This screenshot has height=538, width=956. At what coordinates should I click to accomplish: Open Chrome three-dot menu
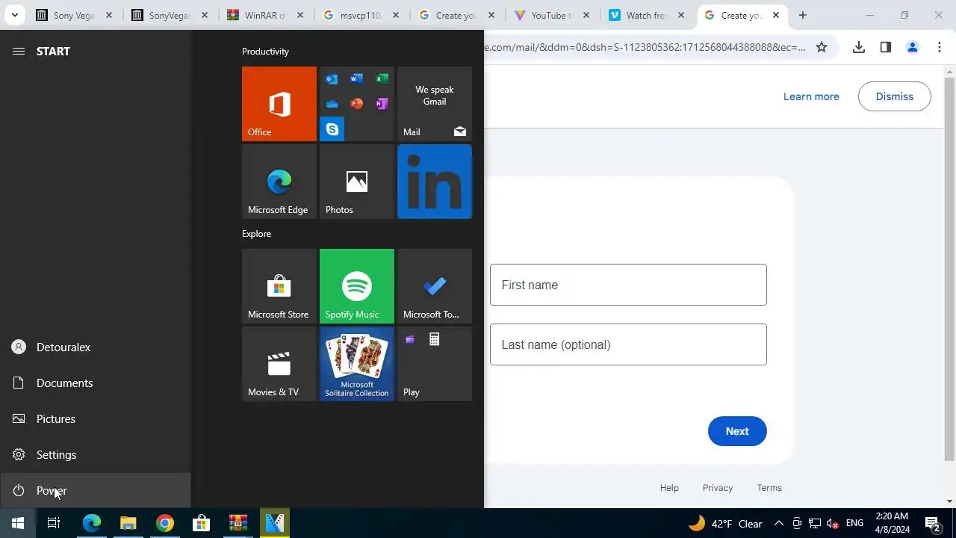point(940,47)
